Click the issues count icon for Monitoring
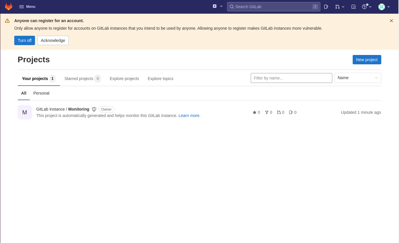 click(x=291, y=112)
